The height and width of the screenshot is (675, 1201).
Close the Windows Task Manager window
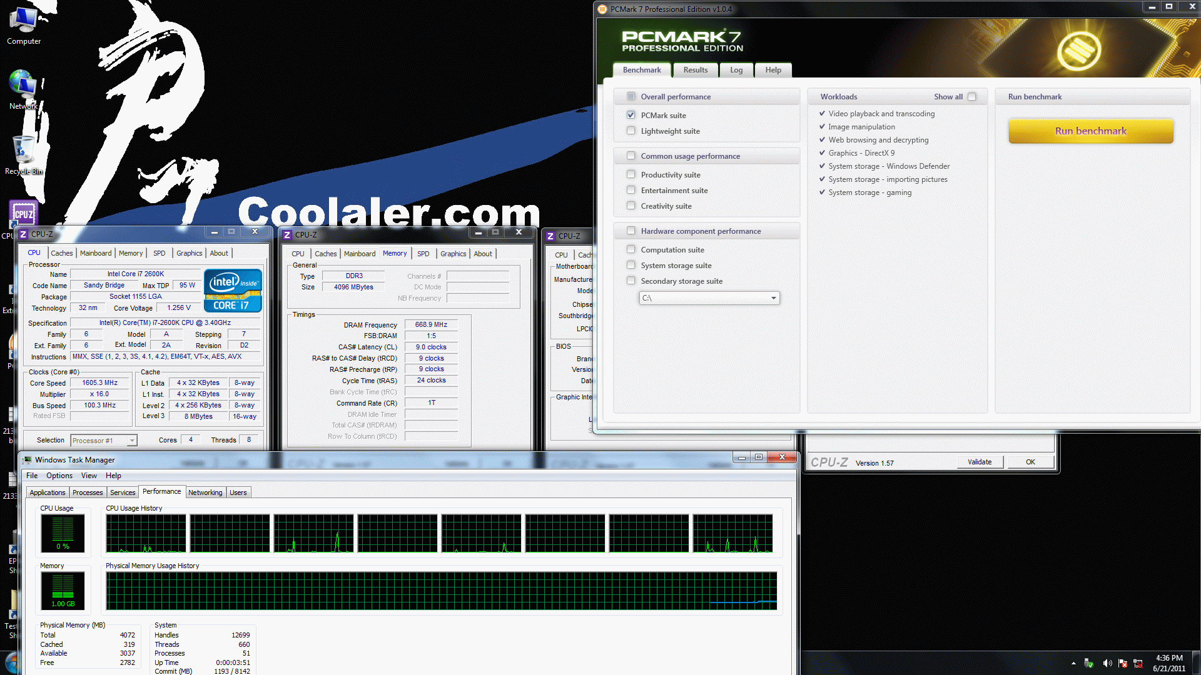point(782,457)
